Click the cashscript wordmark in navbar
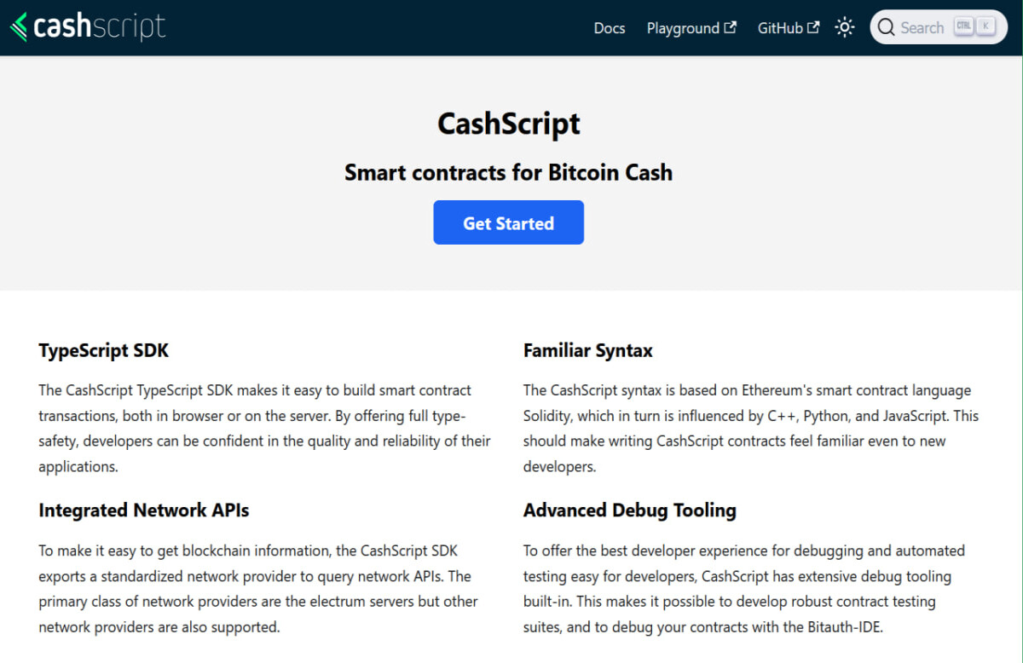The image size is (1023, 663). click(x=100, y=27)
